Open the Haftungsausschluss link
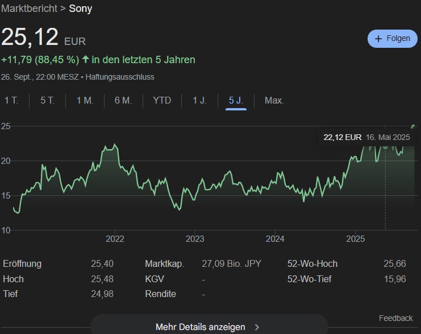 [120, 77]
